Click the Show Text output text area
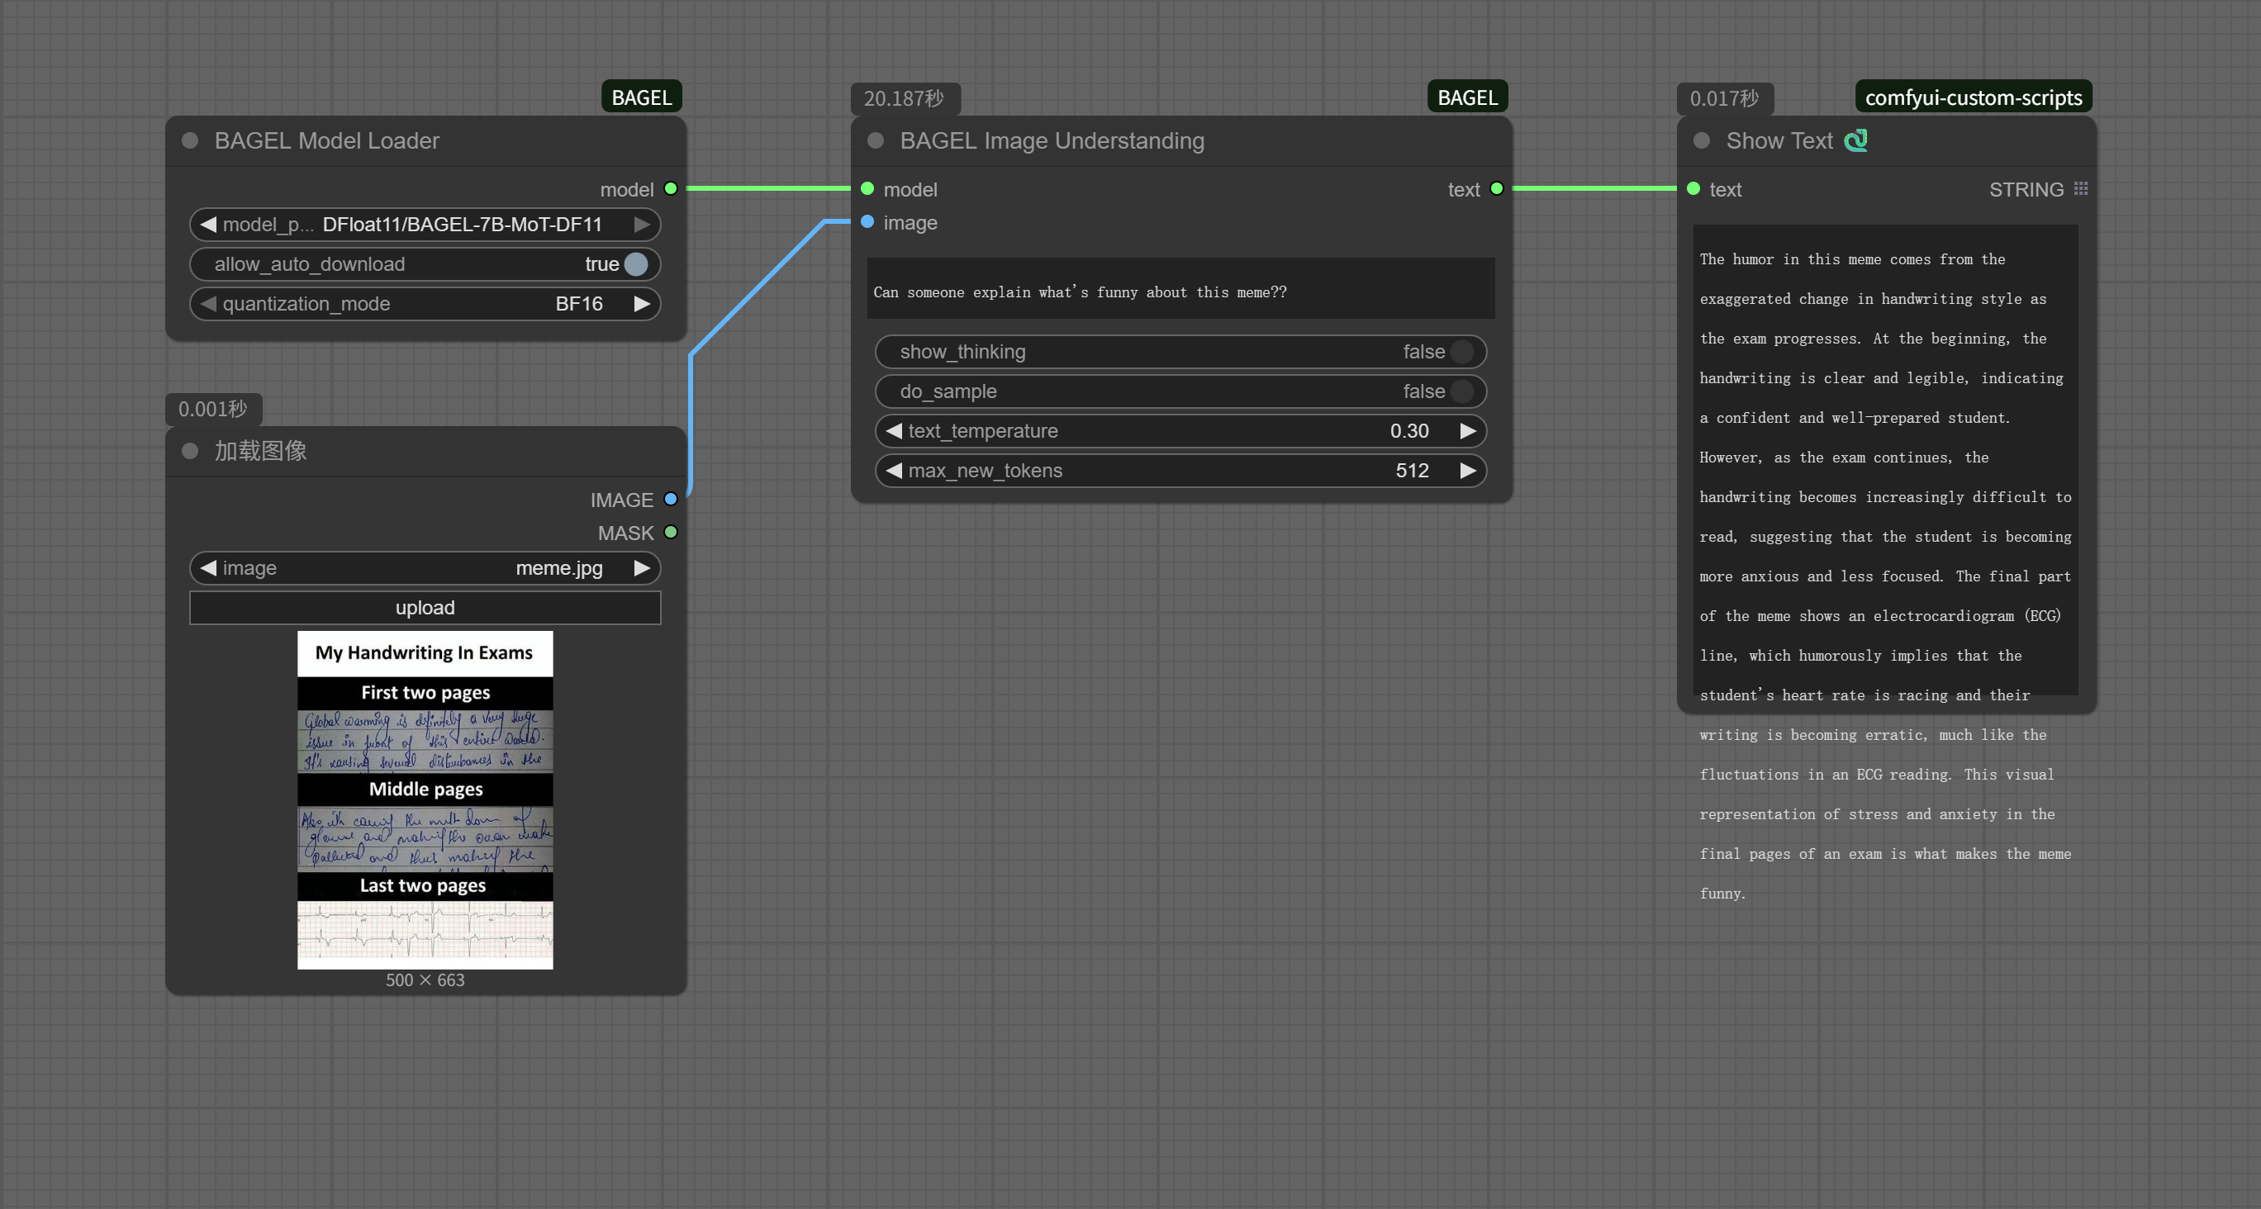This screenshot has height=1209, width=2261. coord(1885,460)
